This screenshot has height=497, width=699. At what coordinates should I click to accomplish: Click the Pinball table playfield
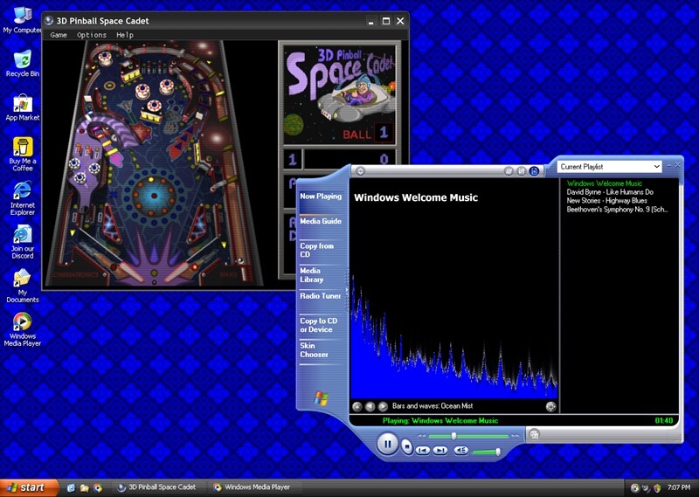point(154,162)
